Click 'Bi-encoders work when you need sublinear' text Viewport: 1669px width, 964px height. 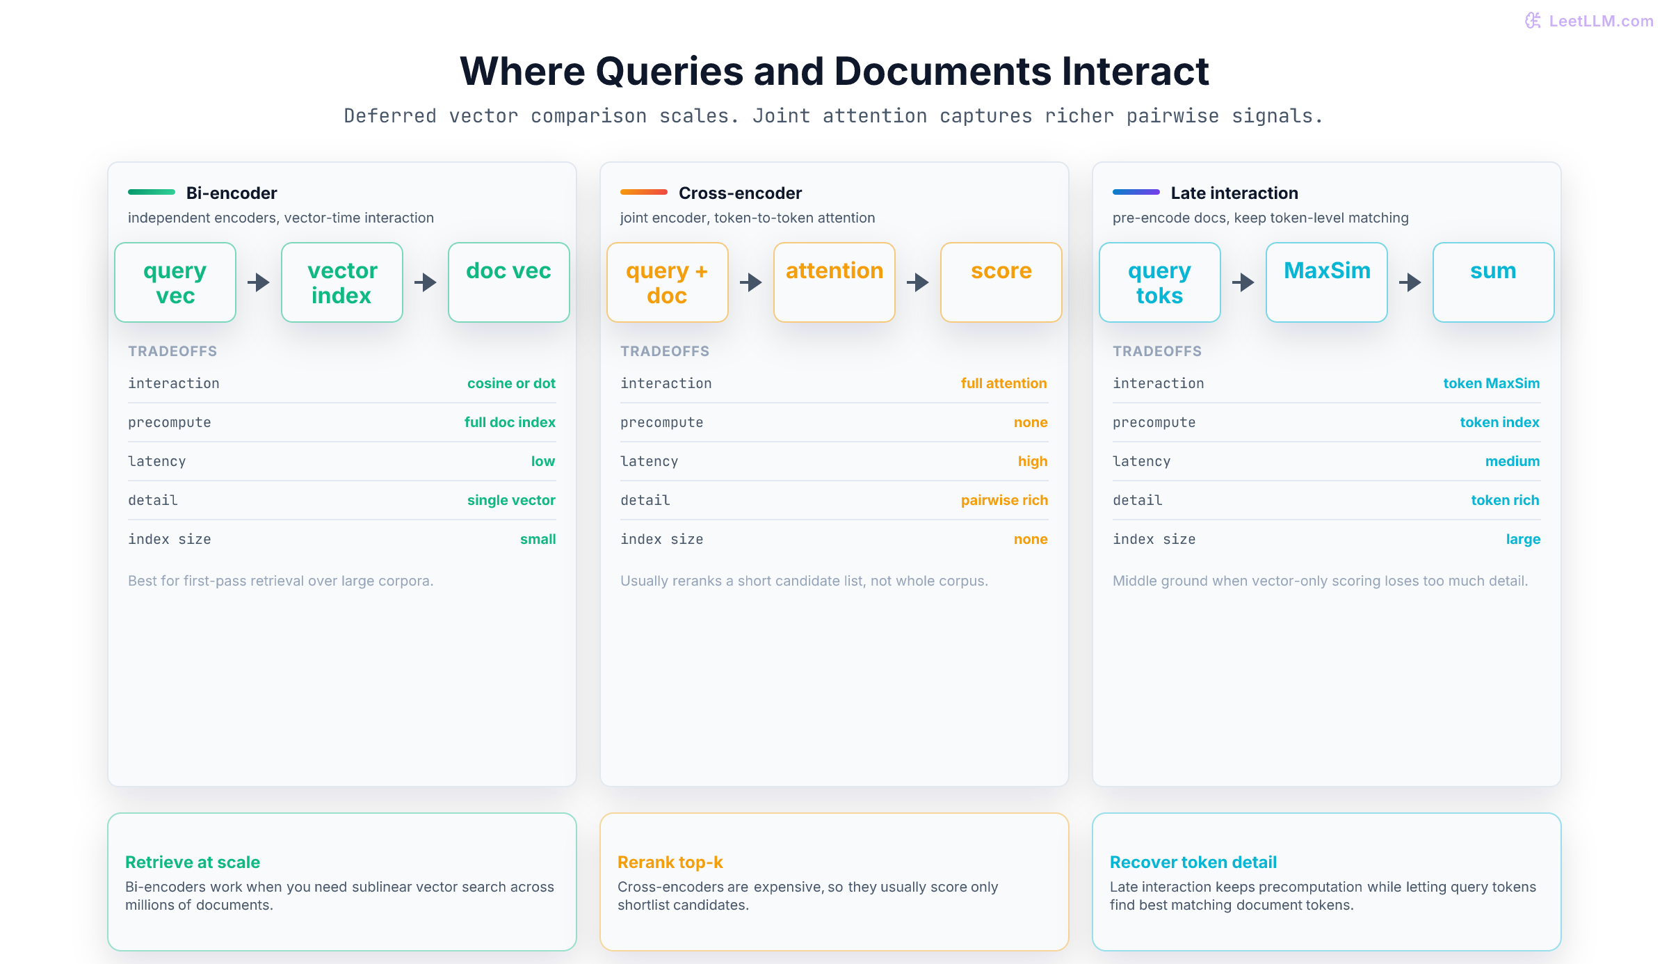point(339,896)
